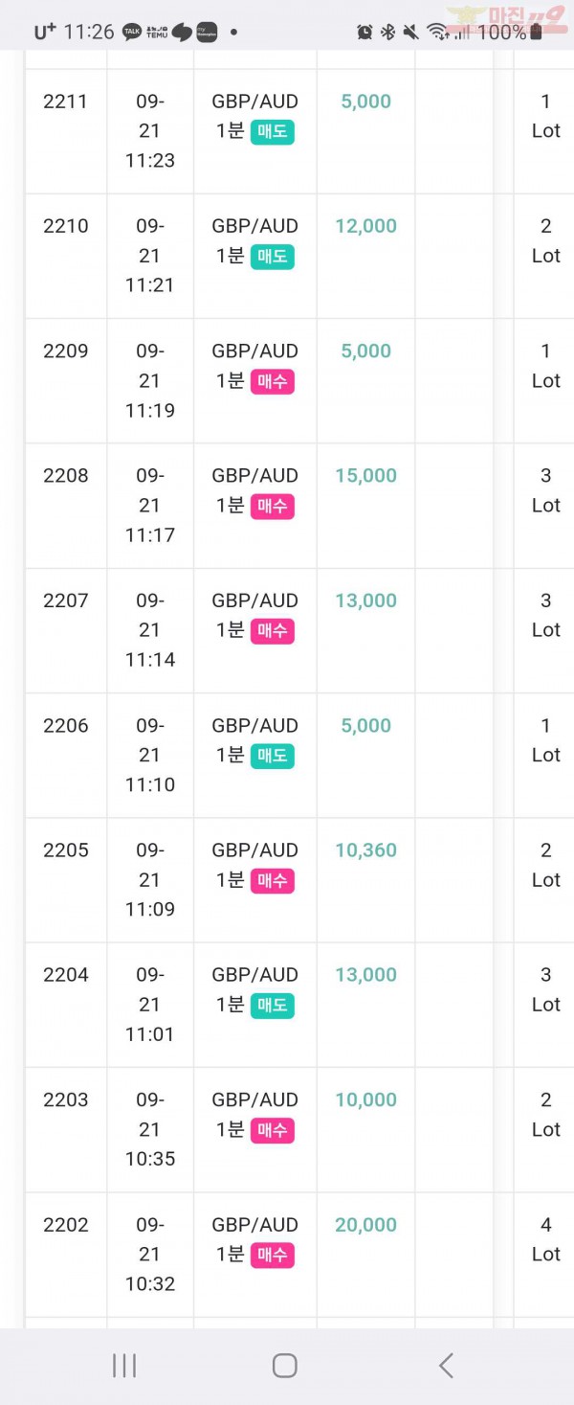Select trade number 2208
The width and height of the screenshot is (574, 1405).
click(65, 476)
